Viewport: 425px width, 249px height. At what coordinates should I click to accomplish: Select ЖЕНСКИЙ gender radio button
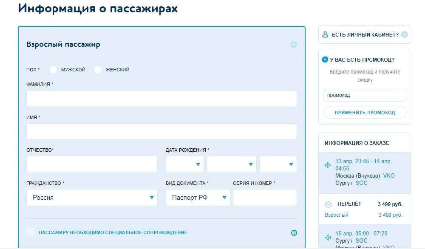[98, 70]
